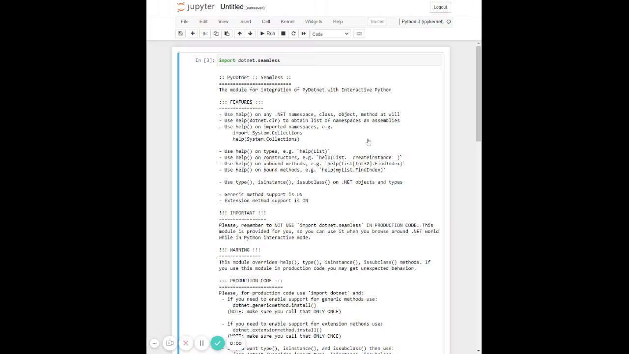Cut selected cells with the scissors icon
This screenshot has height=354, width=629.
point(205,34)
